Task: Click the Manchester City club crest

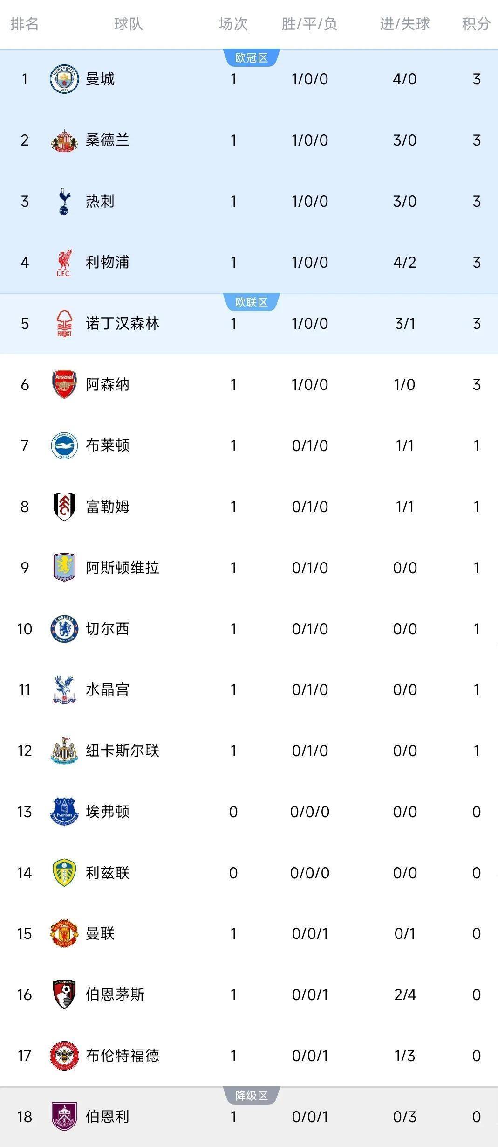Action: (64, 79)
